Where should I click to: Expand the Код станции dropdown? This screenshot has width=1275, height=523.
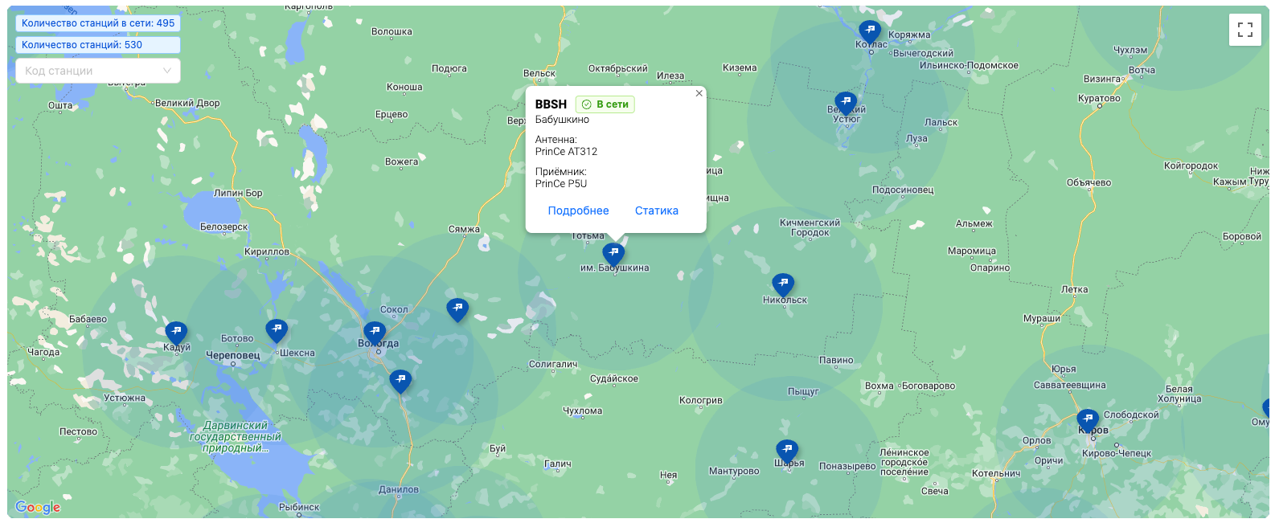(98, 71)
